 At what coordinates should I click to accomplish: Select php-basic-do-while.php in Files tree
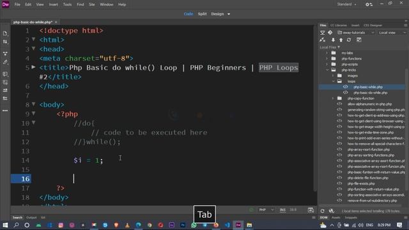pos(370,93)
